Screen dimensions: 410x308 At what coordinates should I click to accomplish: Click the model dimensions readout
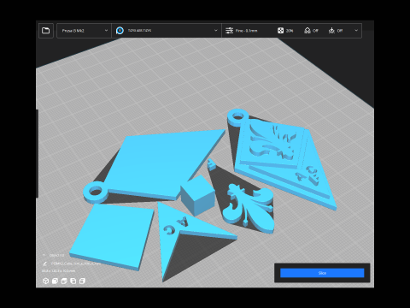pos(59,270)
